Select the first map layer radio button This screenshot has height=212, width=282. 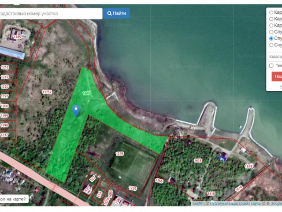click(271, 12)
